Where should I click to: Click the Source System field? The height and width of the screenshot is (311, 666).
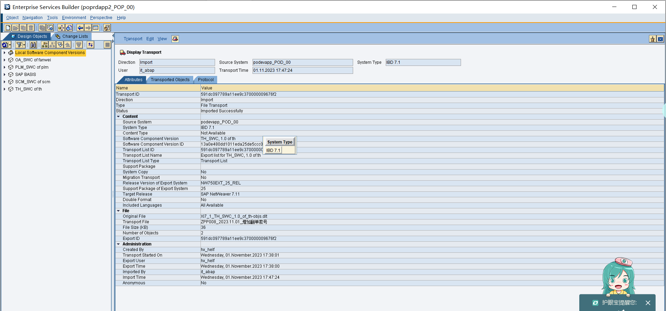302,62
